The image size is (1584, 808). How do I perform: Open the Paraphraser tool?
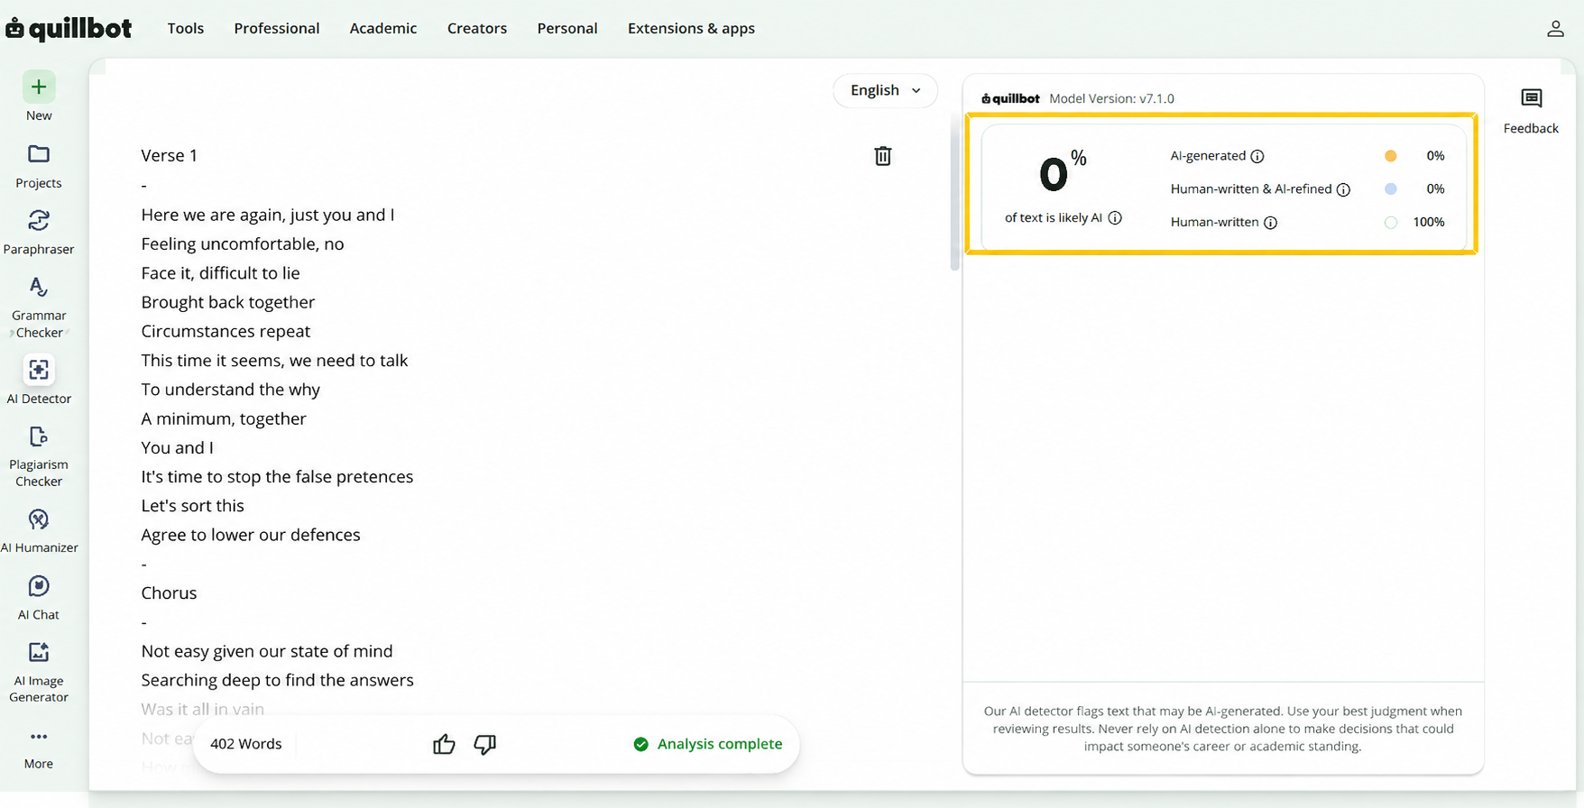39,233
